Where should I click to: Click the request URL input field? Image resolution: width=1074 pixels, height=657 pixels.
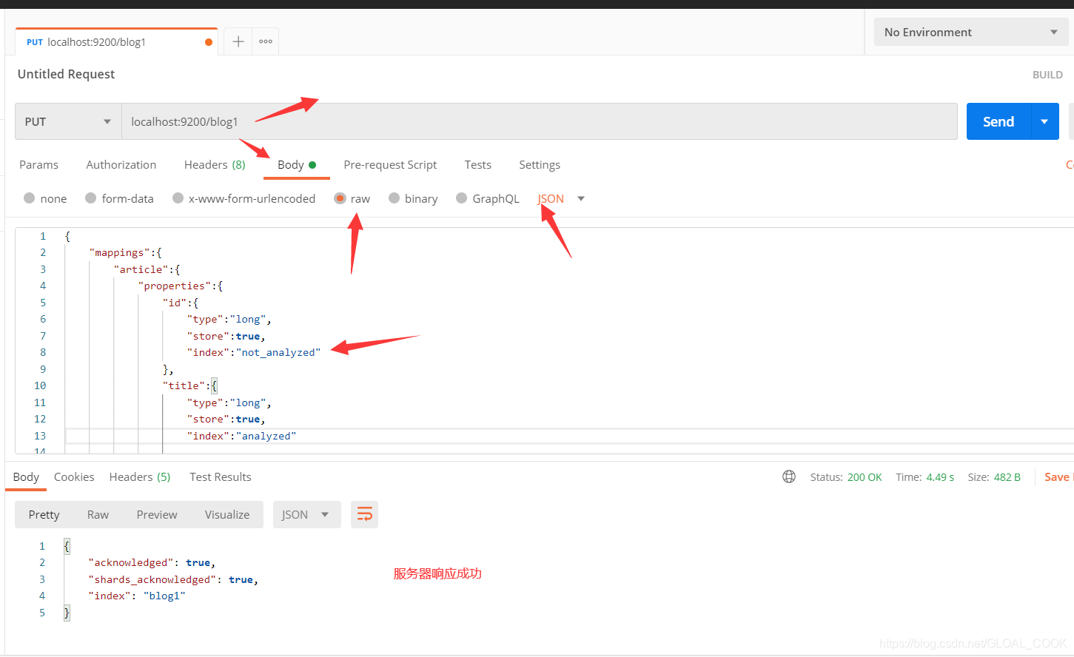point(540,121)
